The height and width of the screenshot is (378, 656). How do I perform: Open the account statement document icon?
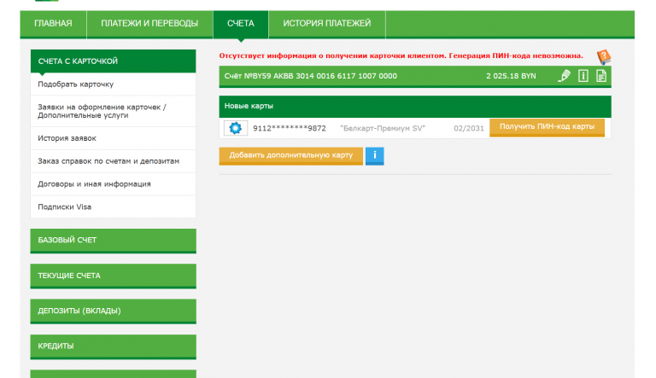pos(601,76)
